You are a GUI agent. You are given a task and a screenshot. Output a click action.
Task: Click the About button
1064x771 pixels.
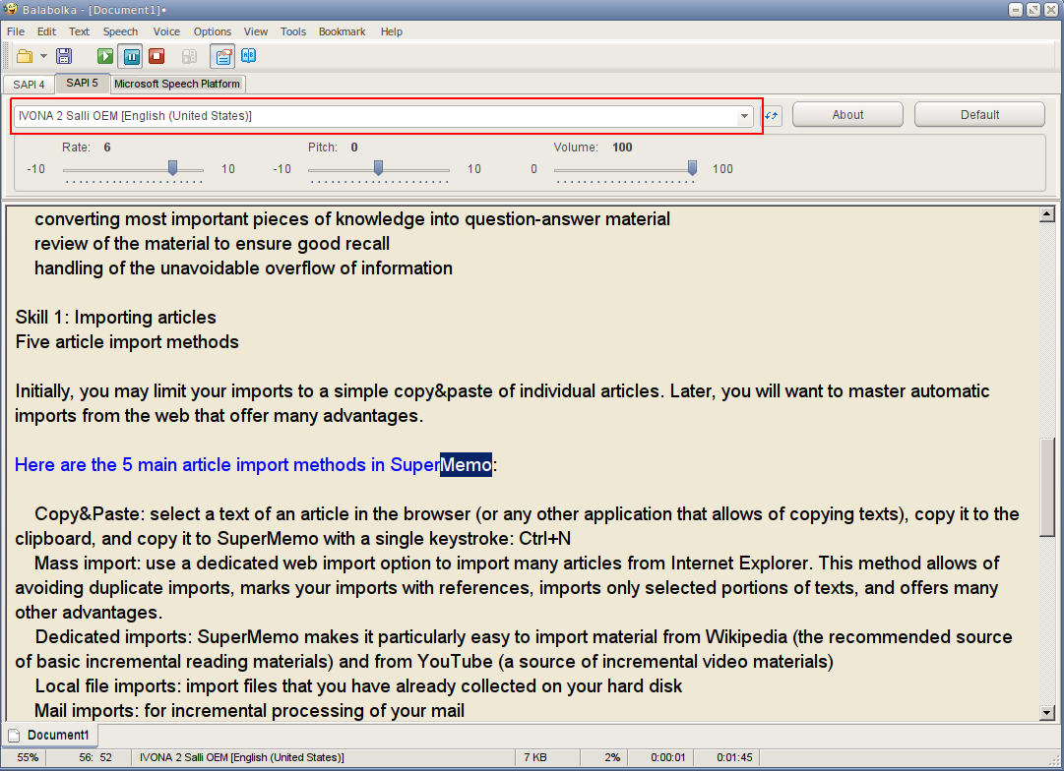coord(847,115)
